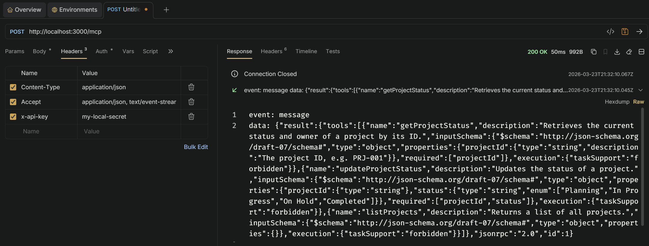The width and height of the screenshot is (649, 246).
Task: Clear the response with the eraser icon
Action: coord(629,52)
